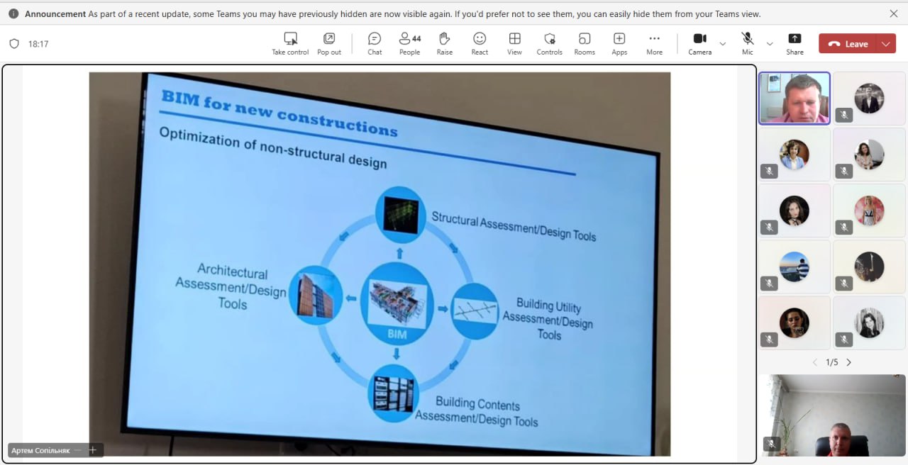Screen dimensions: 908x465
Task: Raise your hand in the meeting
Action: click(x=445, y=43)
